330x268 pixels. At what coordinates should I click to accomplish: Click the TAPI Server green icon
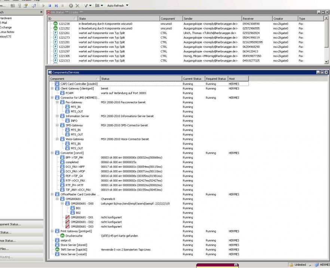tap(57, 249)
